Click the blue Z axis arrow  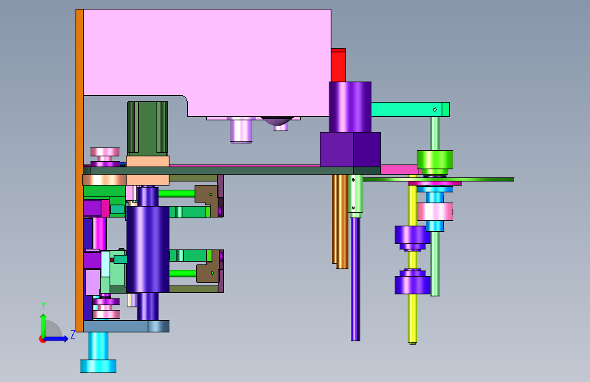[x=56, y=338]
